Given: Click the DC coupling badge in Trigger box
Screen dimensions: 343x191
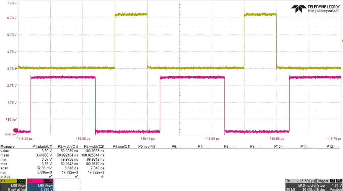Looking at the screenshot, I should click(338, 181).
